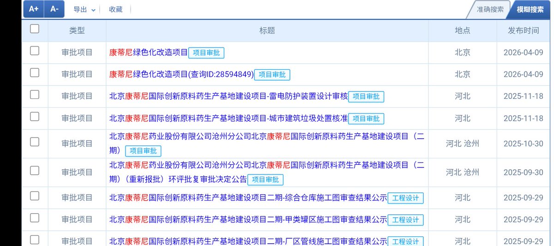Click 工程设计 tag in 厂区管线 row
This screenshot has height=246, width=554.
pyautogui.click(x=405, y=241)
